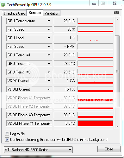Open the ATI Radeon HD 5900 Series selector
124x158 pixels.
(x=38, y=150)
